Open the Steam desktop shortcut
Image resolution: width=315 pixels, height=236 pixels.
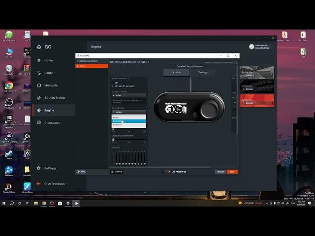pyautogui.click(x=9, y=154)
